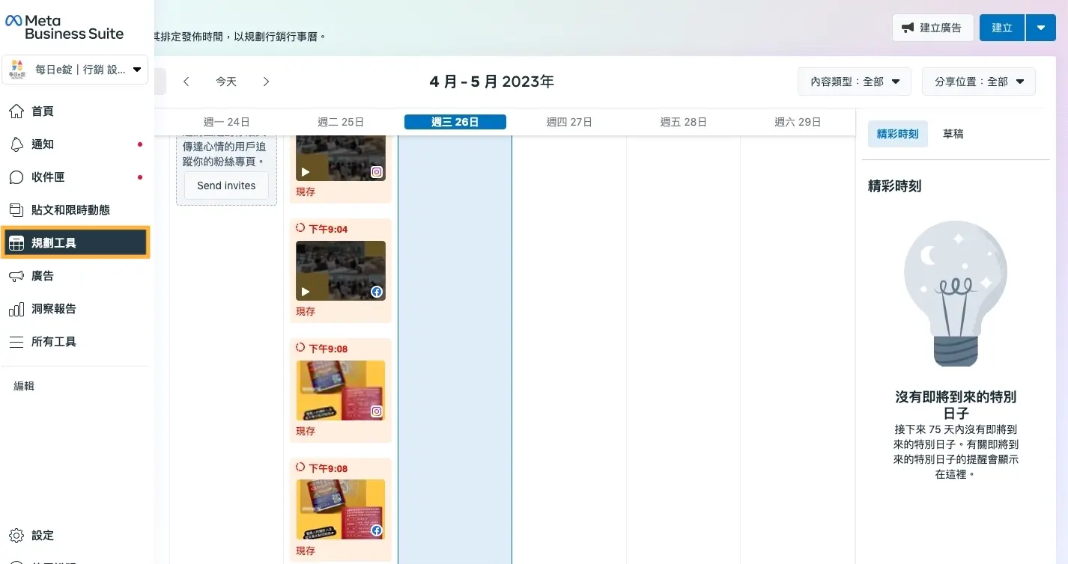The image size is (1068, 564).
Task: Click the Posts and Stories sidebar icon
Action: pos(16,210)
